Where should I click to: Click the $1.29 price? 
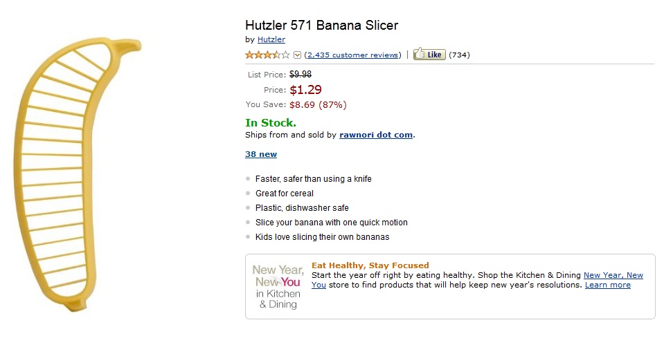coord(305,90)
